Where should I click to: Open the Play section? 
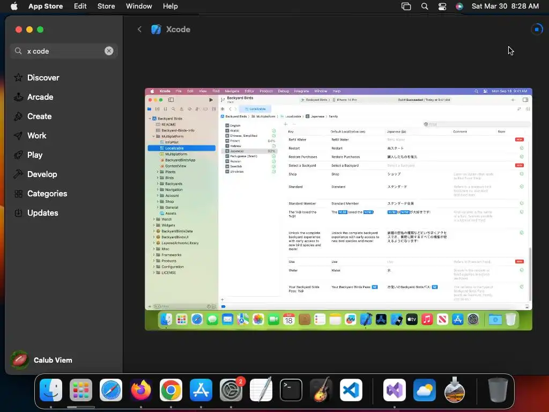pyautogui.click(x=28, y=154)
